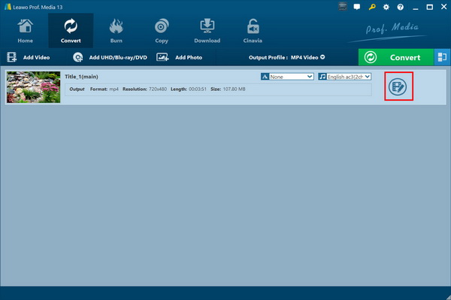Start conversion with the green Convert button

click(x=396, y=57)
